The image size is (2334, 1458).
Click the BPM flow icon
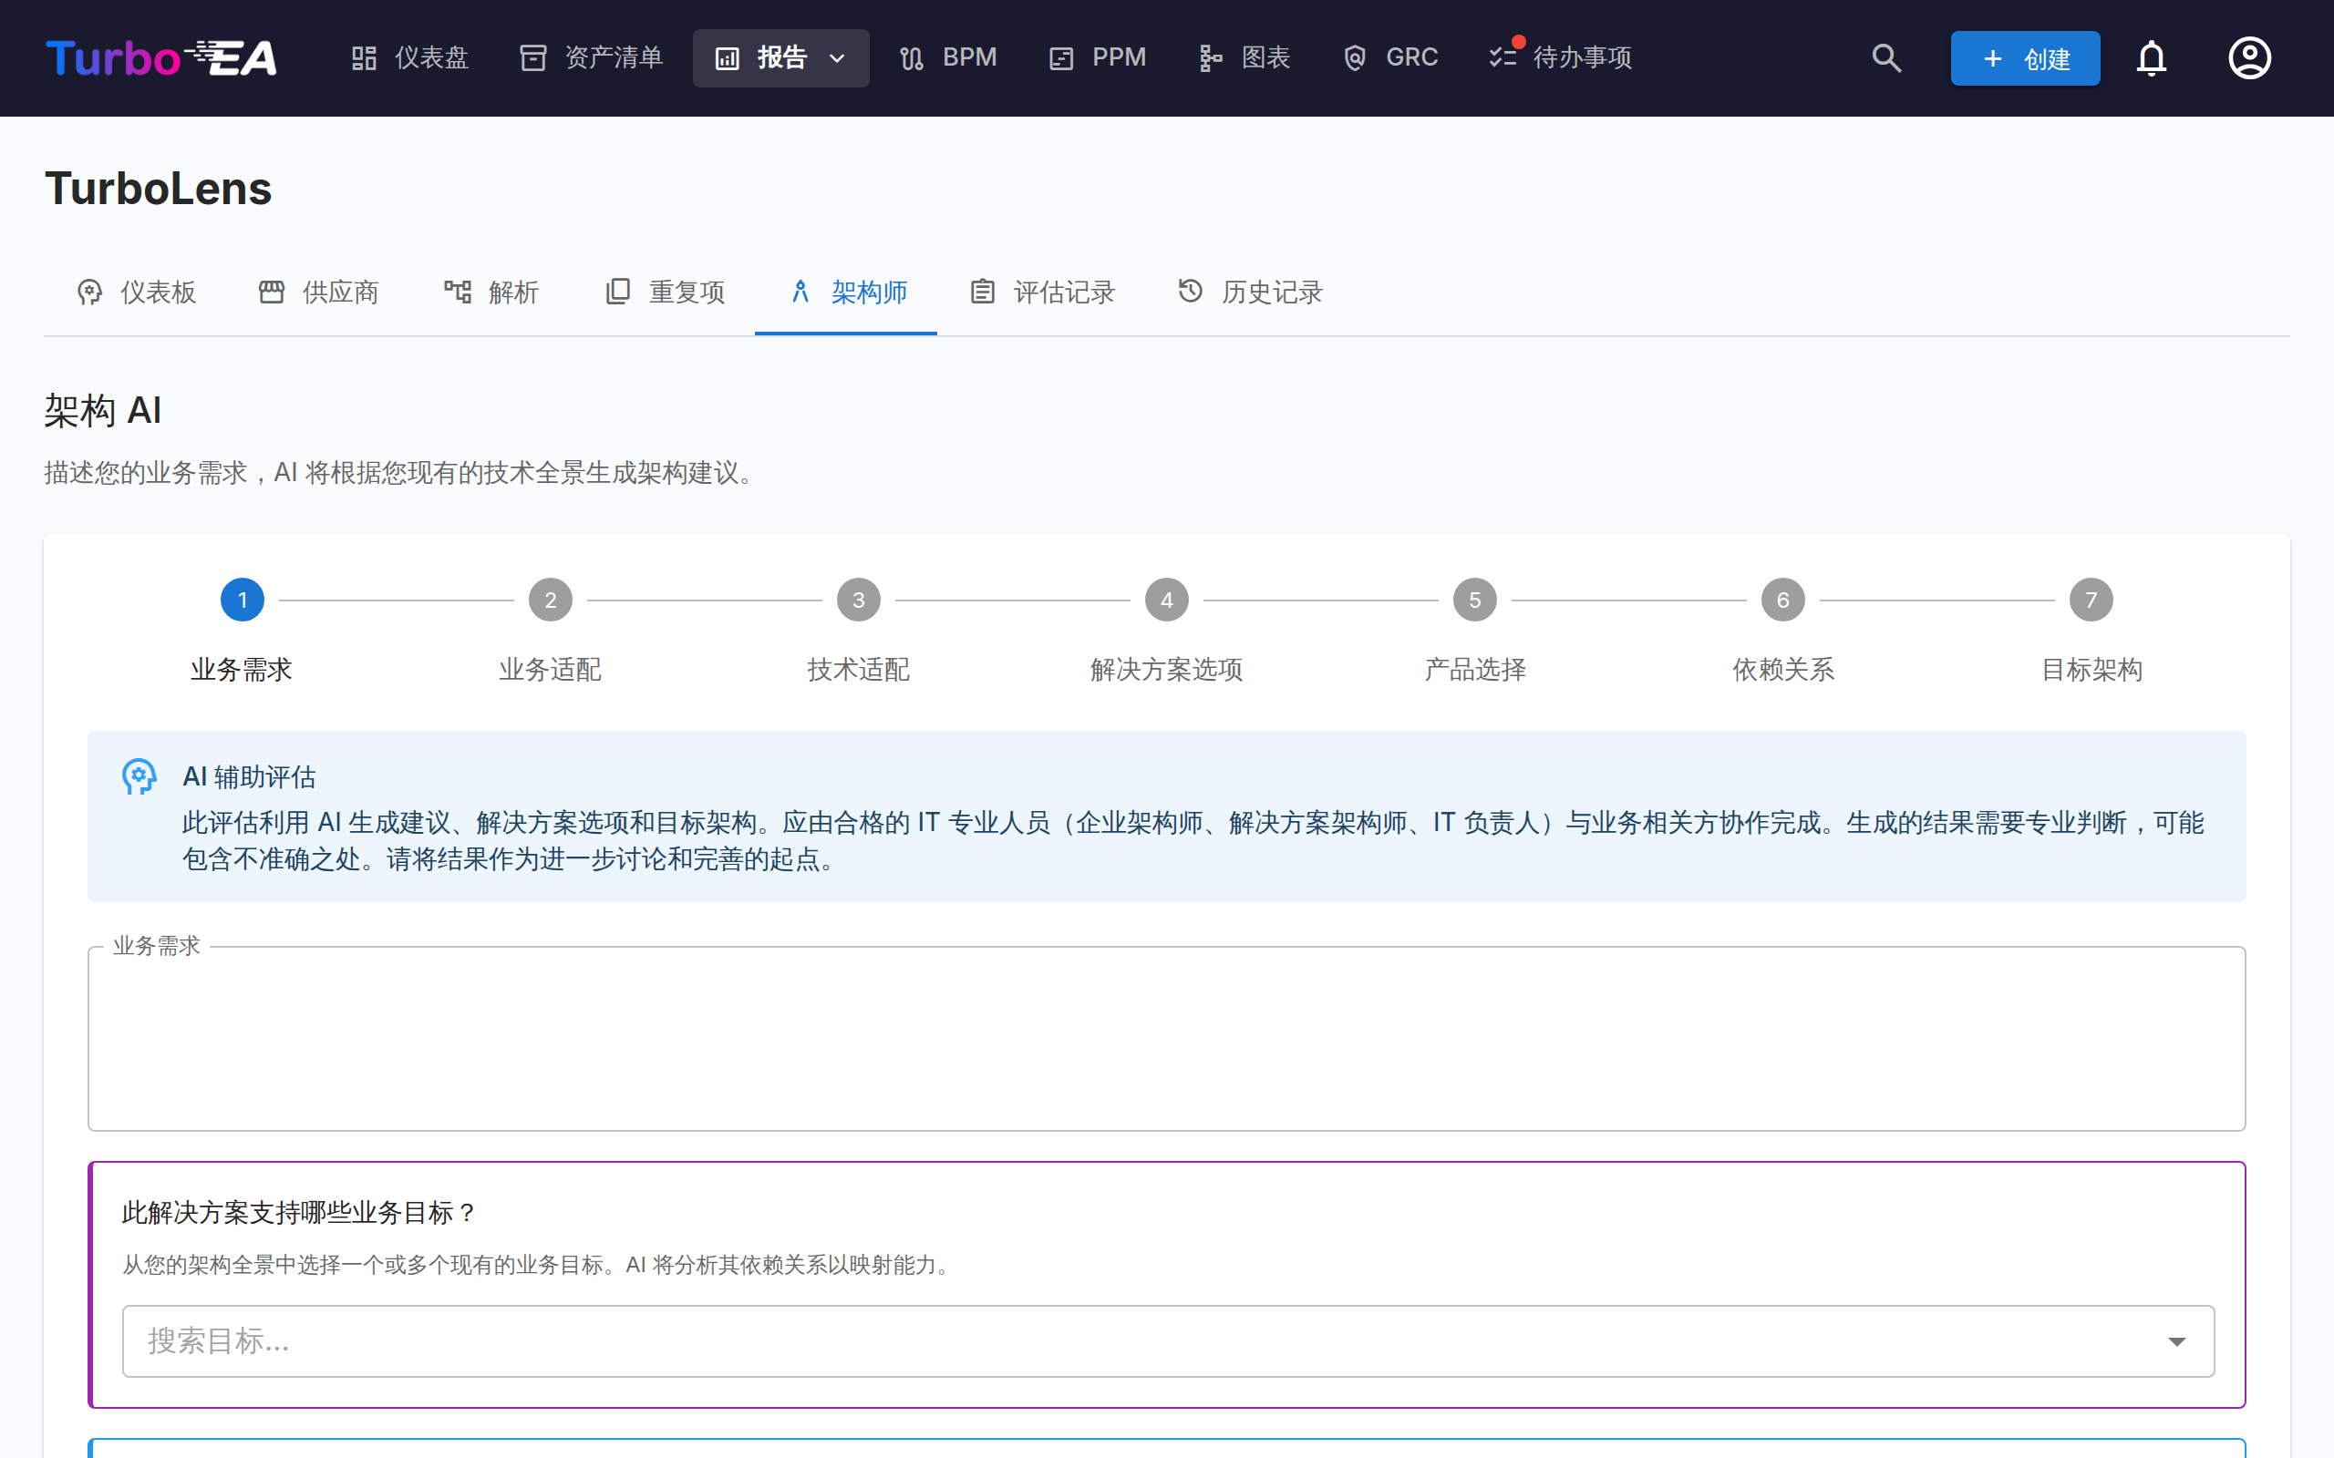point(912,59)
